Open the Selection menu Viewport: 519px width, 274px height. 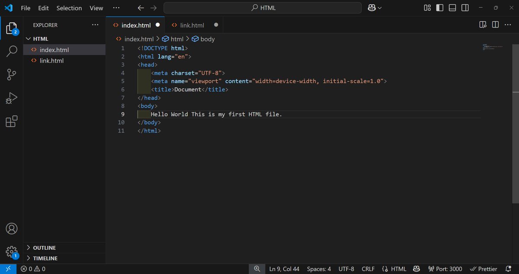[69, 8]
